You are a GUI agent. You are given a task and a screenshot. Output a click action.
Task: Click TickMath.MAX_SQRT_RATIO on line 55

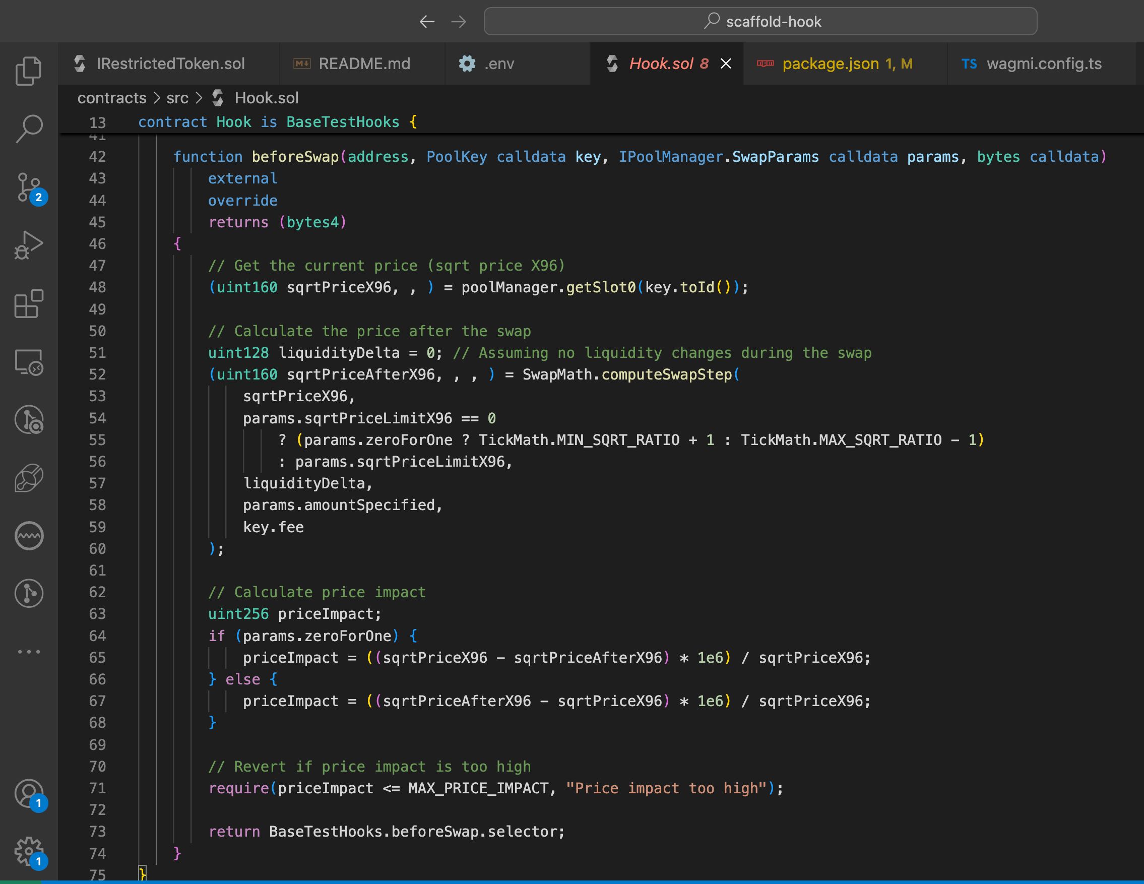click(841, 440)
